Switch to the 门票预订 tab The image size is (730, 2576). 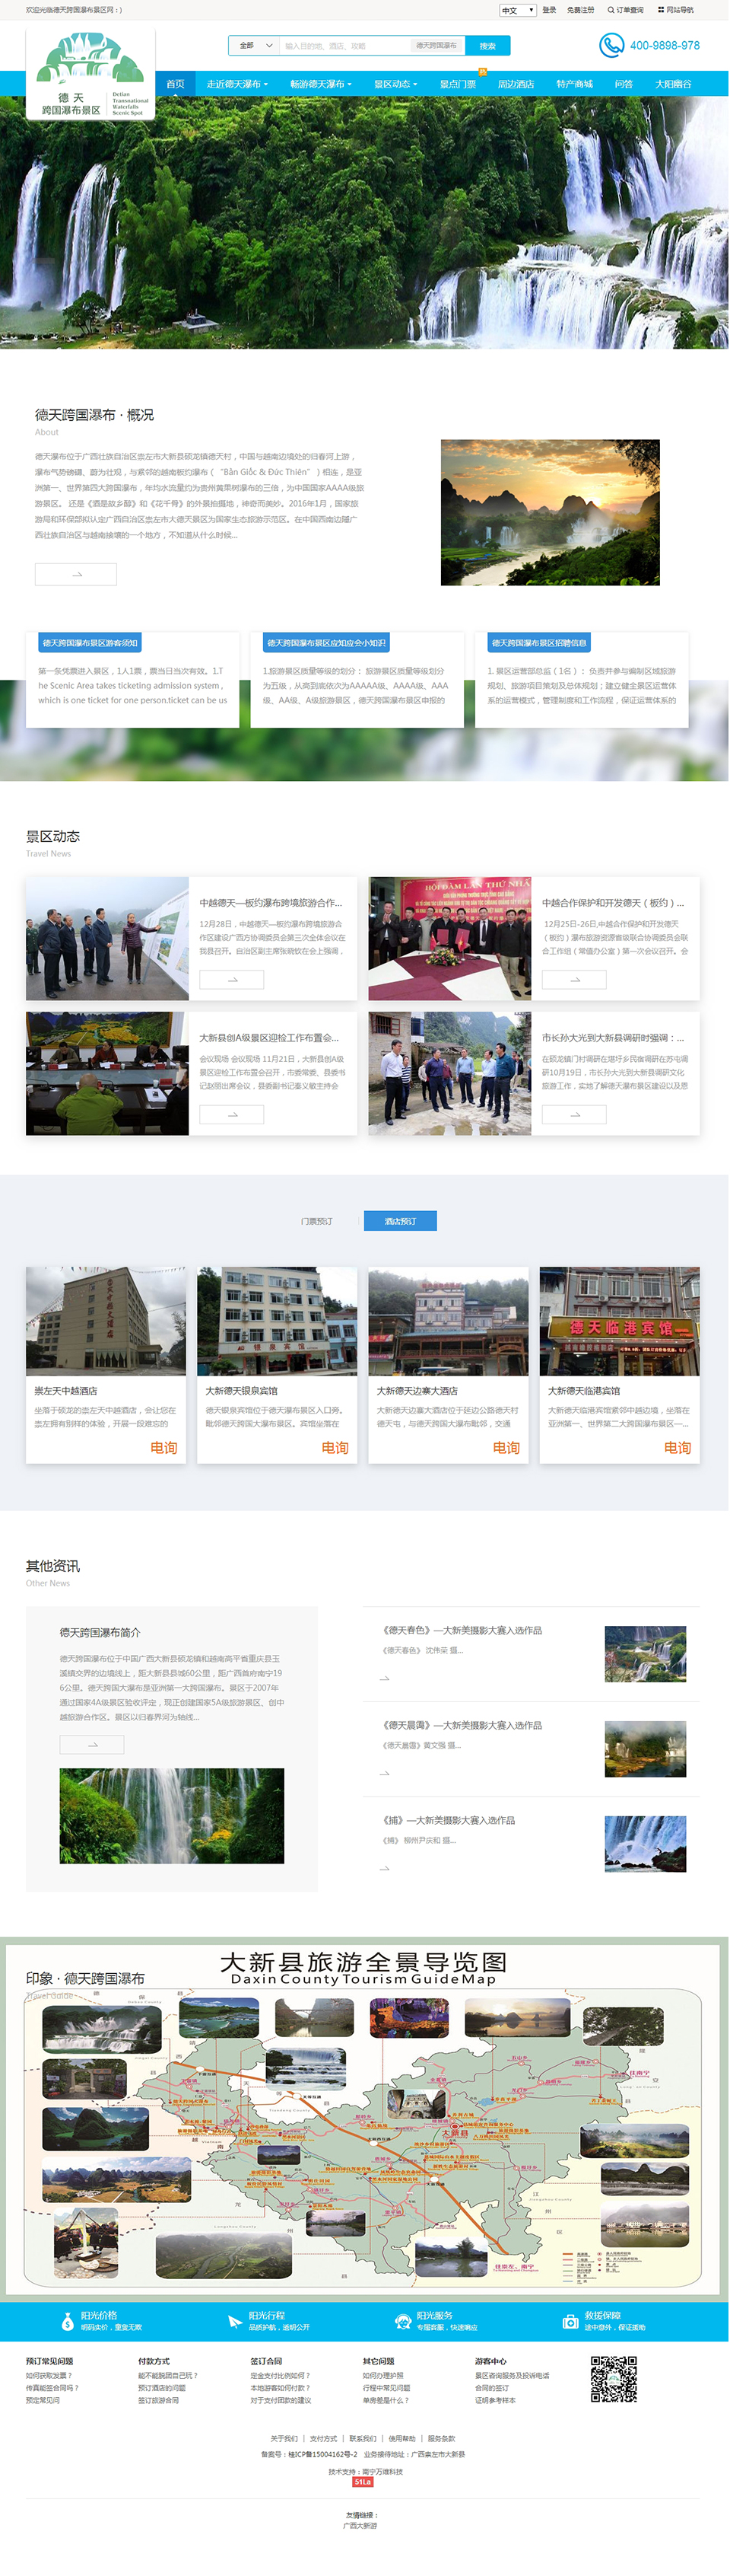[x=316, y=1221]
